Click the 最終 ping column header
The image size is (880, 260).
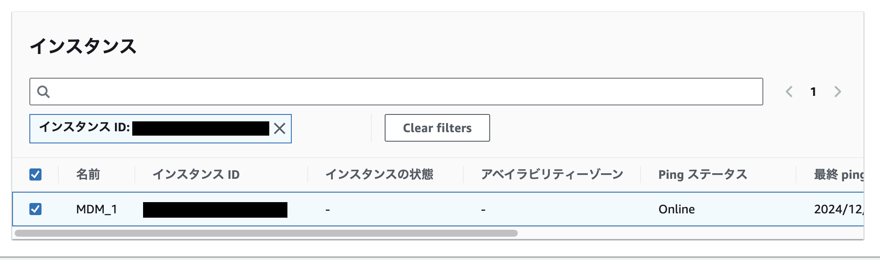[x=843, y=174]
